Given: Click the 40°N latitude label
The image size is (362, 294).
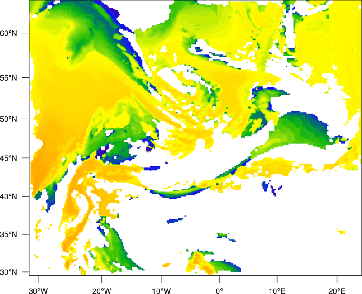Looking at the screenshot, I should coord(9,197).
